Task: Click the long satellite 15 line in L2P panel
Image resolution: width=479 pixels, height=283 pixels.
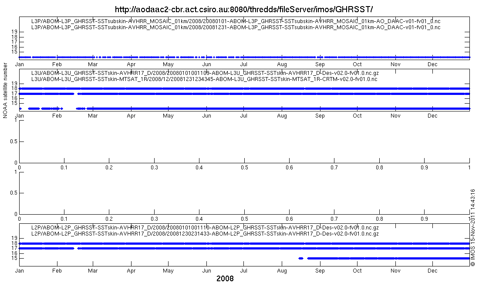Action: [388, 258]
